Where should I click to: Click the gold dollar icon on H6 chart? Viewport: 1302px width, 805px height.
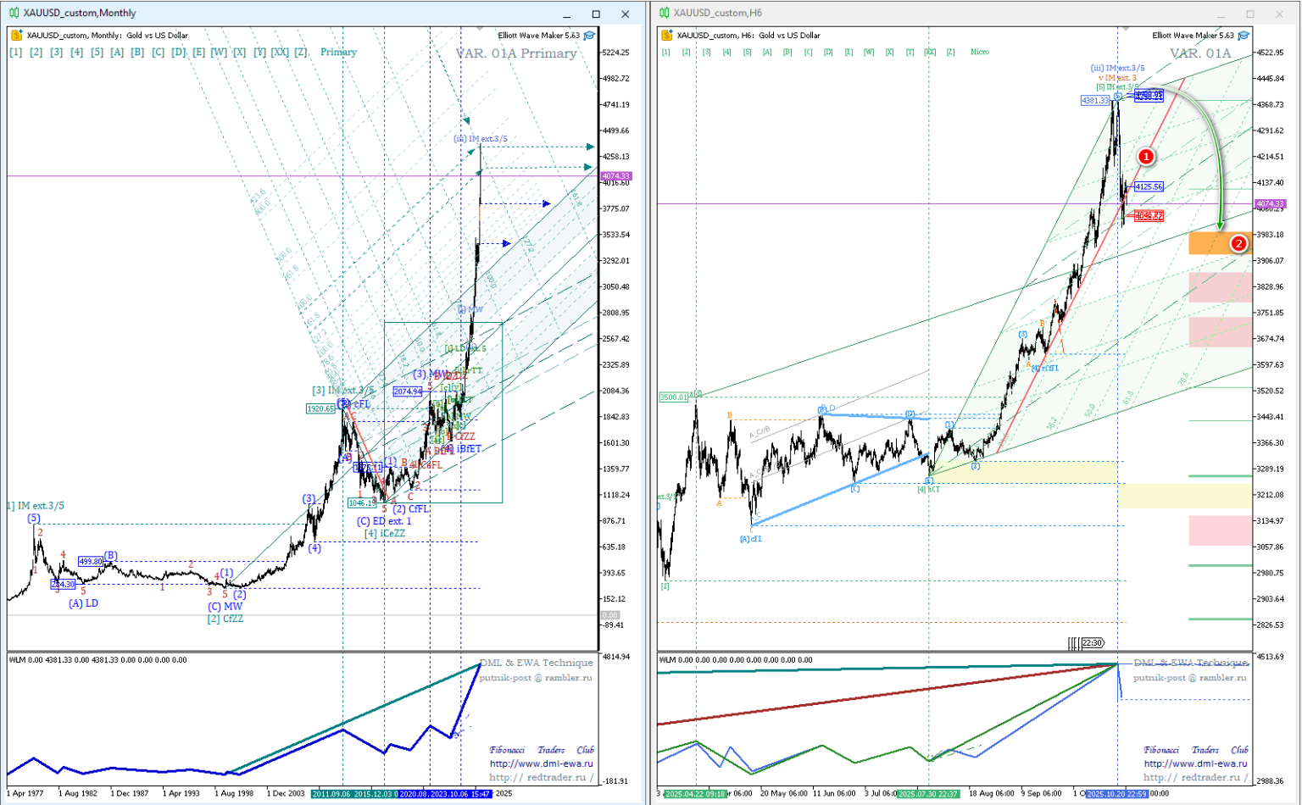[667, 36]
